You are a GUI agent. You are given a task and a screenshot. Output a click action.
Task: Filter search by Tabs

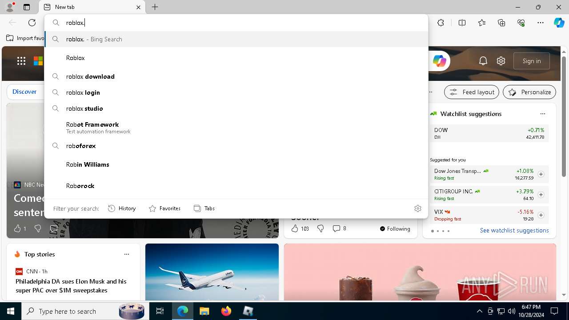coord(204,208)
